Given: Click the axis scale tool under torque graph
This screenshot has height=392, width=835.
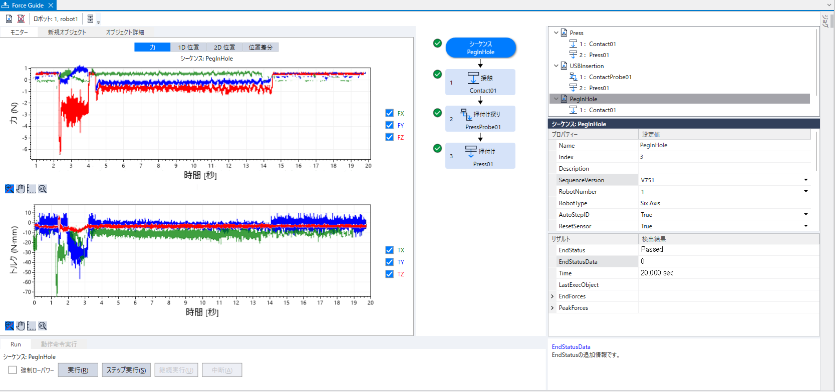Looking at the screenshot, I should 32,326.
